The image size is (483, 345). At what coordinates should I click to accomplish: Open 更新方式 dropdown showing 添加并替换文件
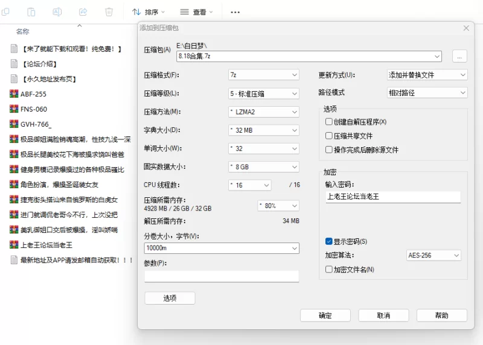427,75
